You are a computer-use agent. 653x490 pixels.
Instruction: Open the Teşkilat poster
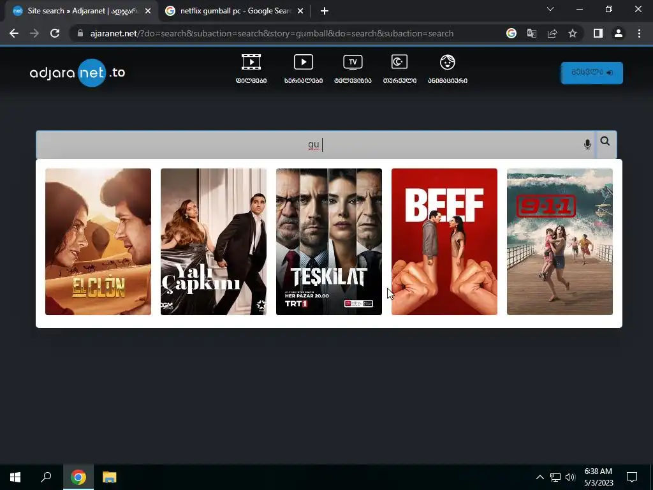click(x=329, y=242)
